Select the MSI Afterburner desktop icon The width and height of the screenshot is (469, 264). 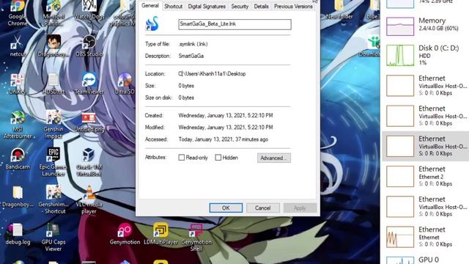click(18, 125)
